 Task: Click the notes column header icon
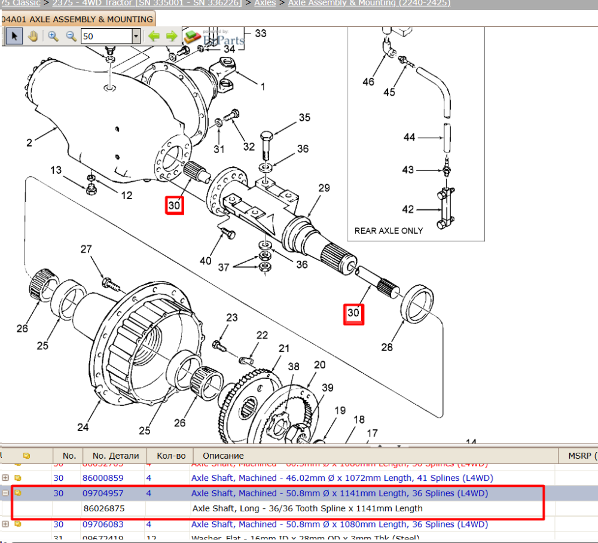tap(26, 456)
